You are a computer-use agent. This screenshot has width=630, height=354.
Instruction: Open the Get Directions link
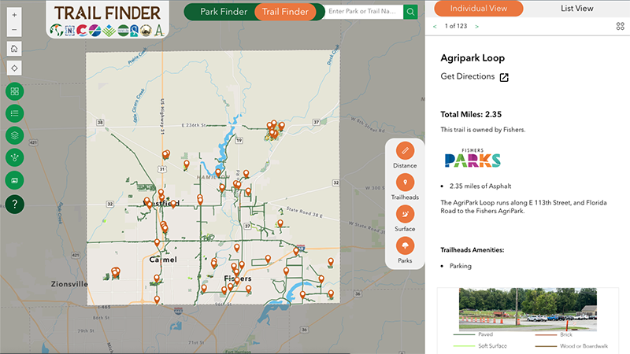[467, 76]
